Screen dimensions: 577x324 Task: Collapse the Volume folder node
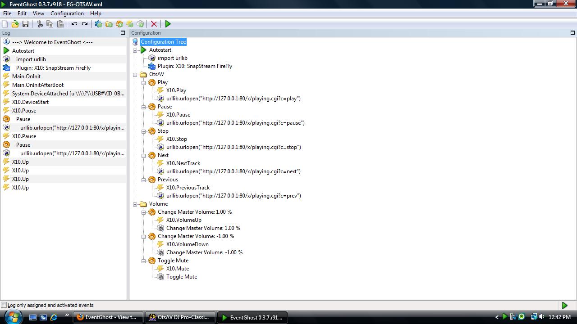pos(135,204)
